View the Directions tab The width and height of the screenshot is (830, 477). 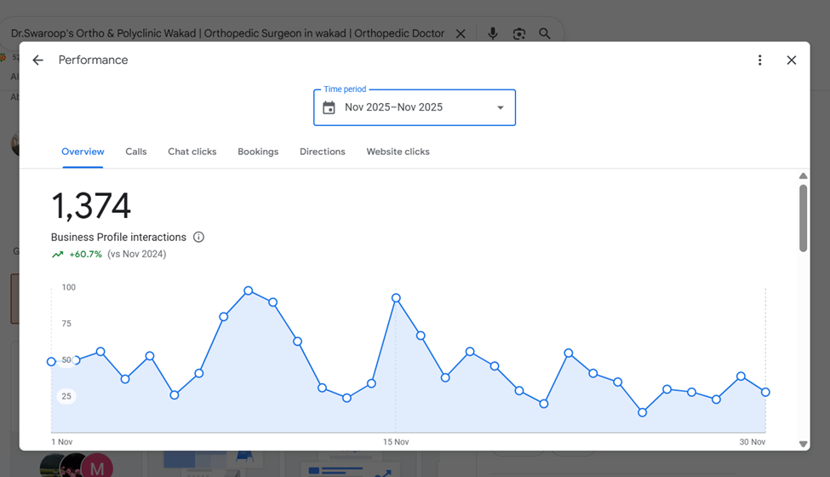click(323, 152)
